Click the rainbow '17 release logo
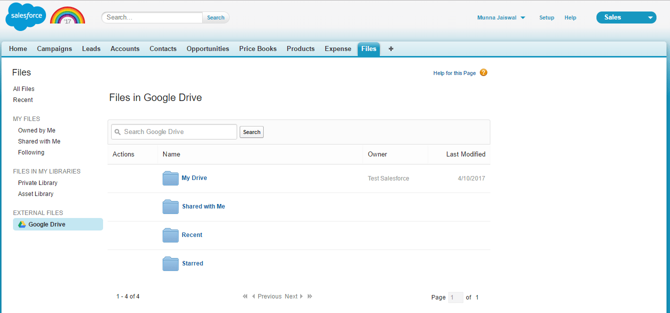The width and height of the screenshot is (670, 313). [x=68, y=15]
